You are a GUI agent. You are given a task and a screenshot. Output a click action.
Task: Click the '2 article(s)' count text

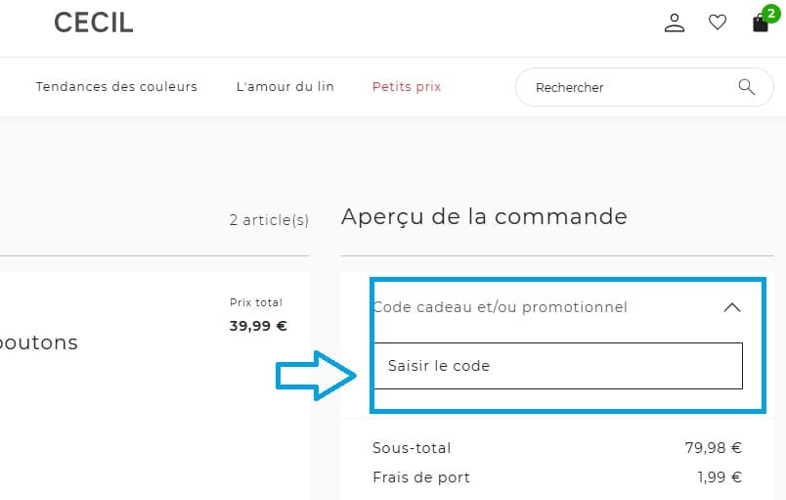tap(269, 220)
